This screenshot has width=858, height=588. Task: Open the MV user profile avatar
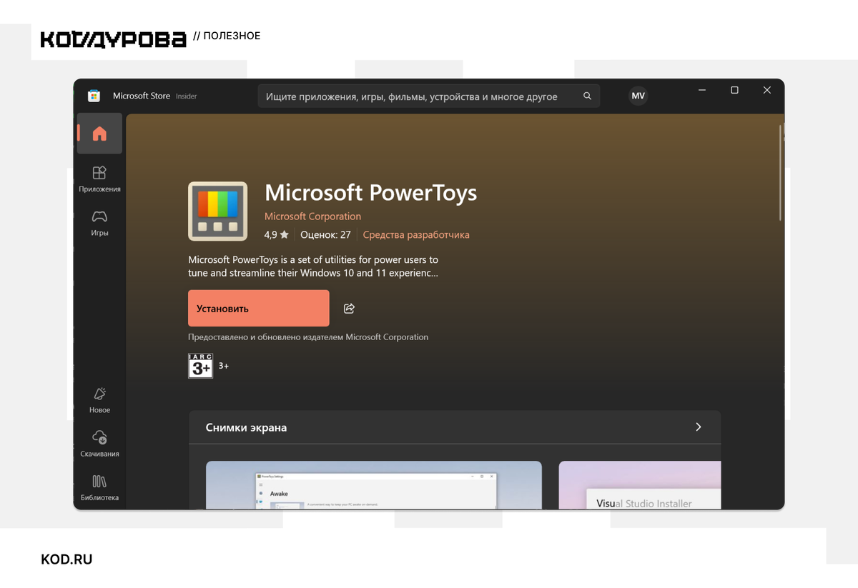pyautogui.click(x=638, y=96)
